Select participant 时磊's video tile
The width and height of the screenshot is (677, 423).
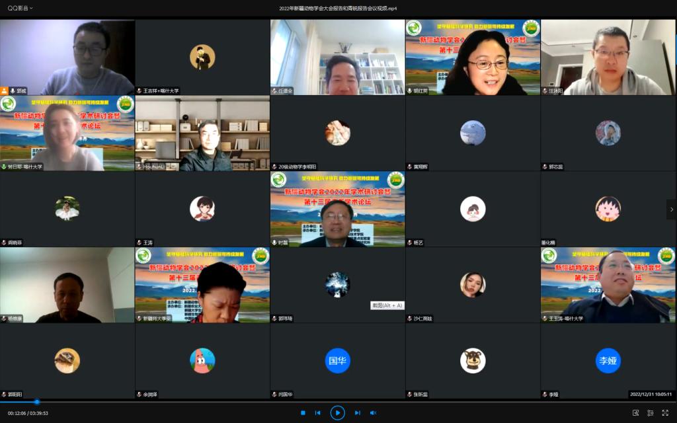(338, 210)
